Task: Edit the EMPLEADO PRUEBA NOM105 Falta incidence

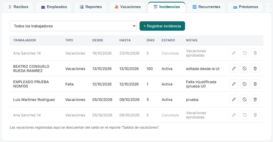Action: tap(234, 84)
